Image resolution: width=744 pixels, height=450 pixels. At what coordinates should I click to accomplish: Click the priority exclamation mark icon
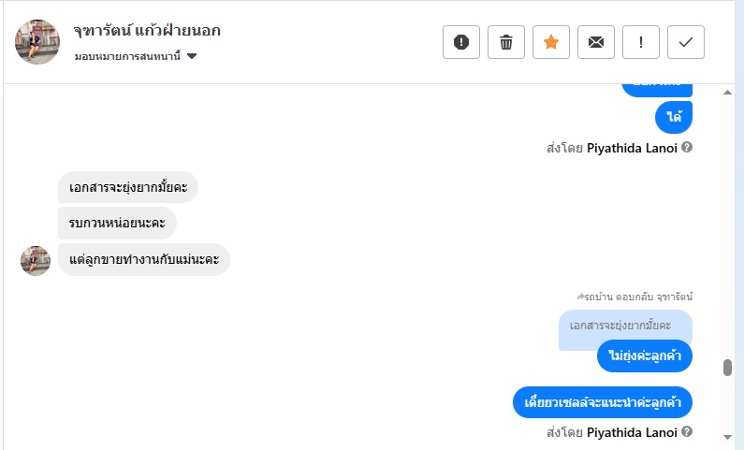click(641, 42)
